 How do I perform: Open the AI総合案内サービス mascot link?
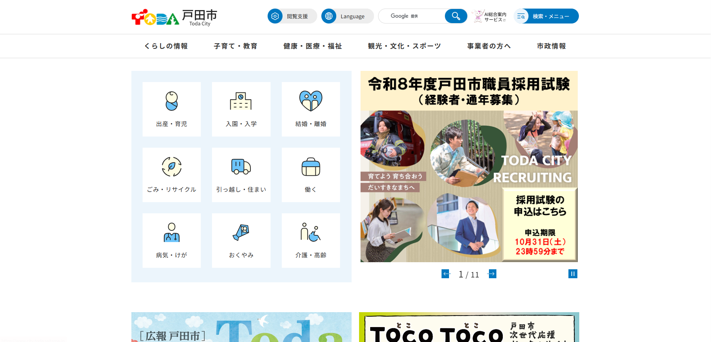[x=489, y=16]
